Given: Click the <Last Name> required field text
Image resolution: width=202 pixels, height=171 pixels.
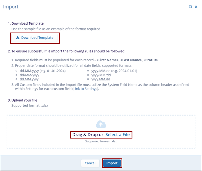Looking at the screenshot, I should click(x=131, y=60).
